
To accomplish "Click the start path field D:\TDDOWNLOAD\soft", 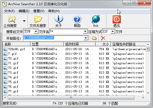I will [53, 38].
